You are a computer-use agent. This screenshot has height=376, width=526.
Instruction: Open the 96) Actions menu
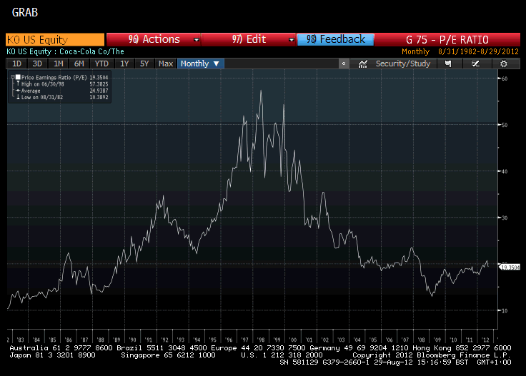click(x=154, y=39)
